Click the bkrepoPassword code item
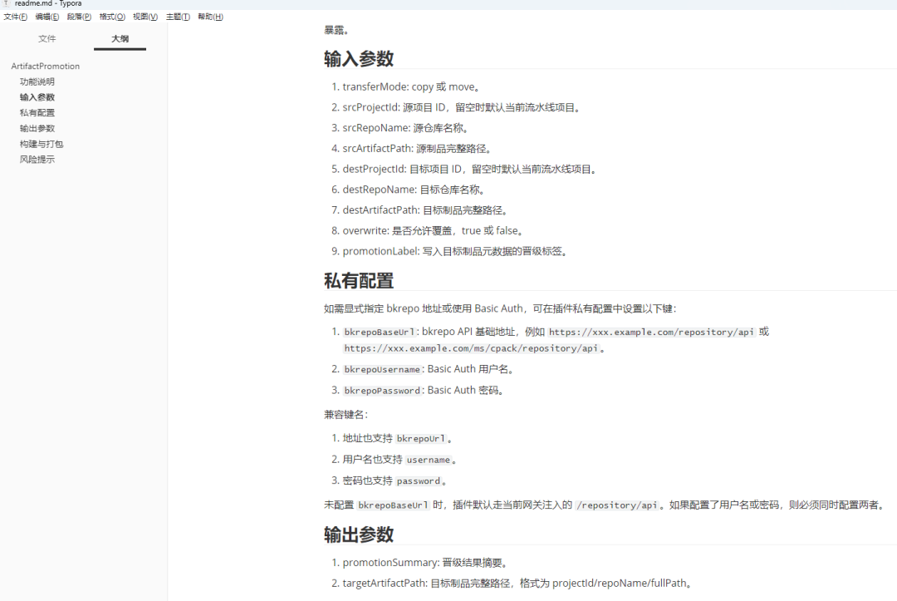Image resolution: width=897 pixels, height=601 pixels. 381,391
